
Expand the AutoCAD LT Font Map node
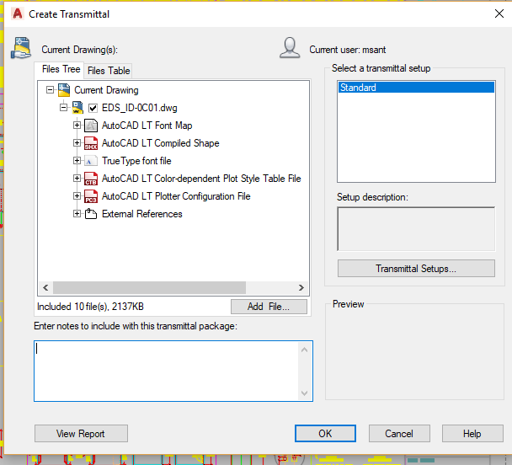(x=77, y=126)
